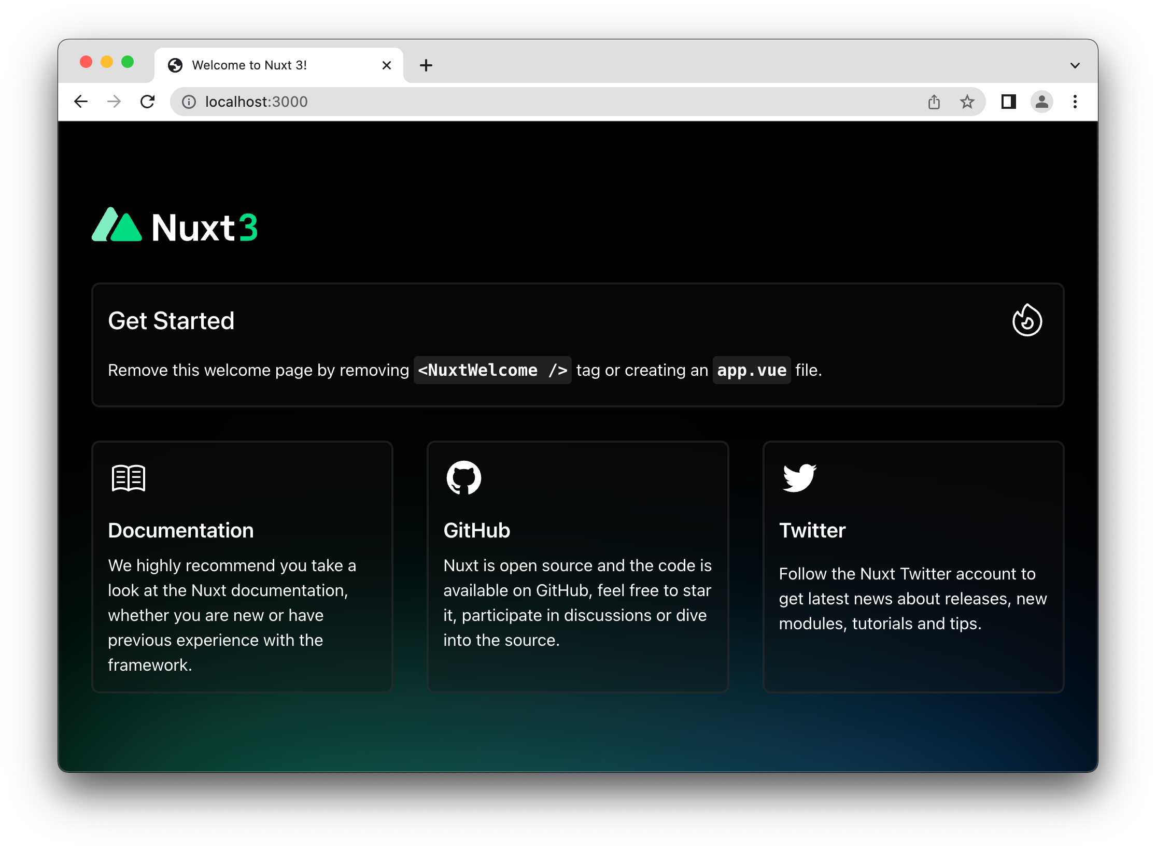Image resolution: width=1156 pixels, height=849 pixels.
Task: Open the Documentation card title
Action: [180, 530]
